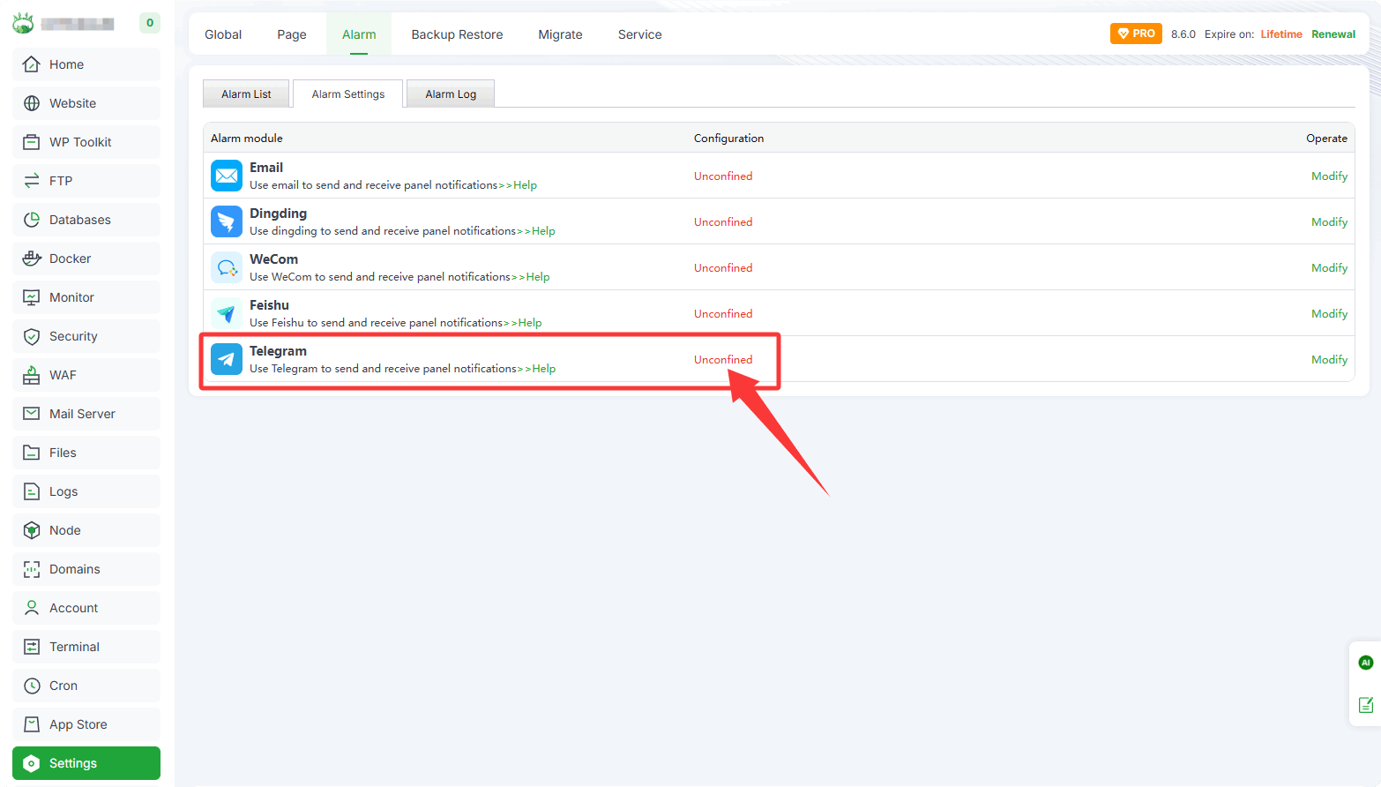
Task: Select Settings in the sidebar
Action: click(x=86, y=763)
